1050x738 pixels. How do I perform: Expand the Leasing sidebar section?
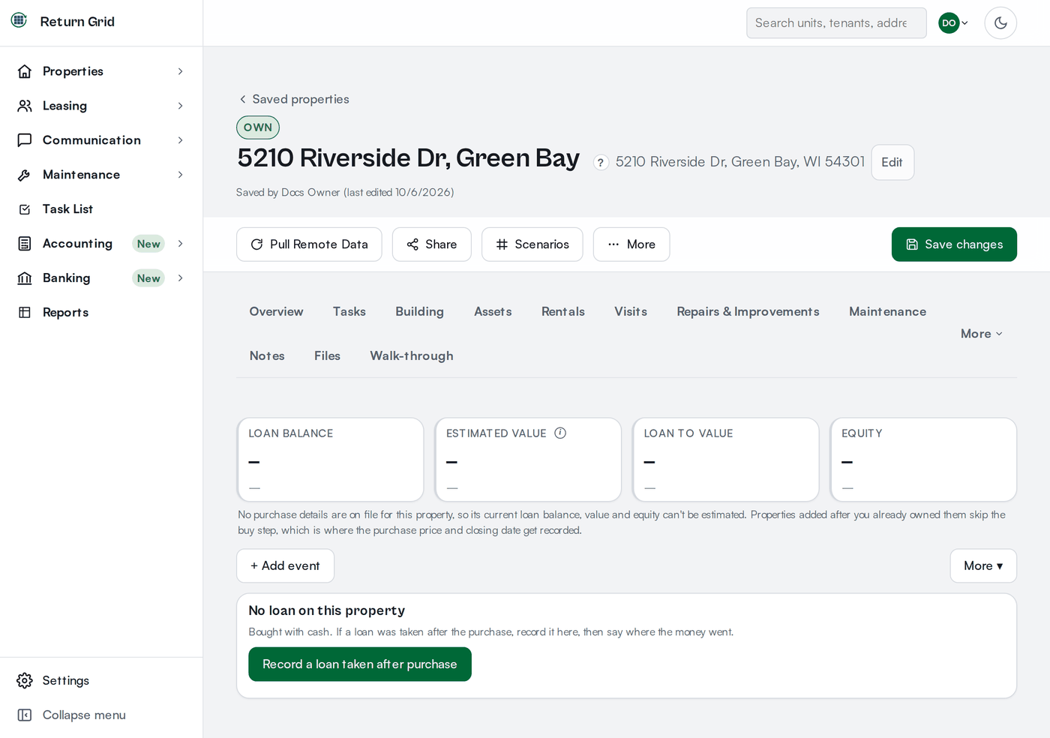[x=181, y=106]
